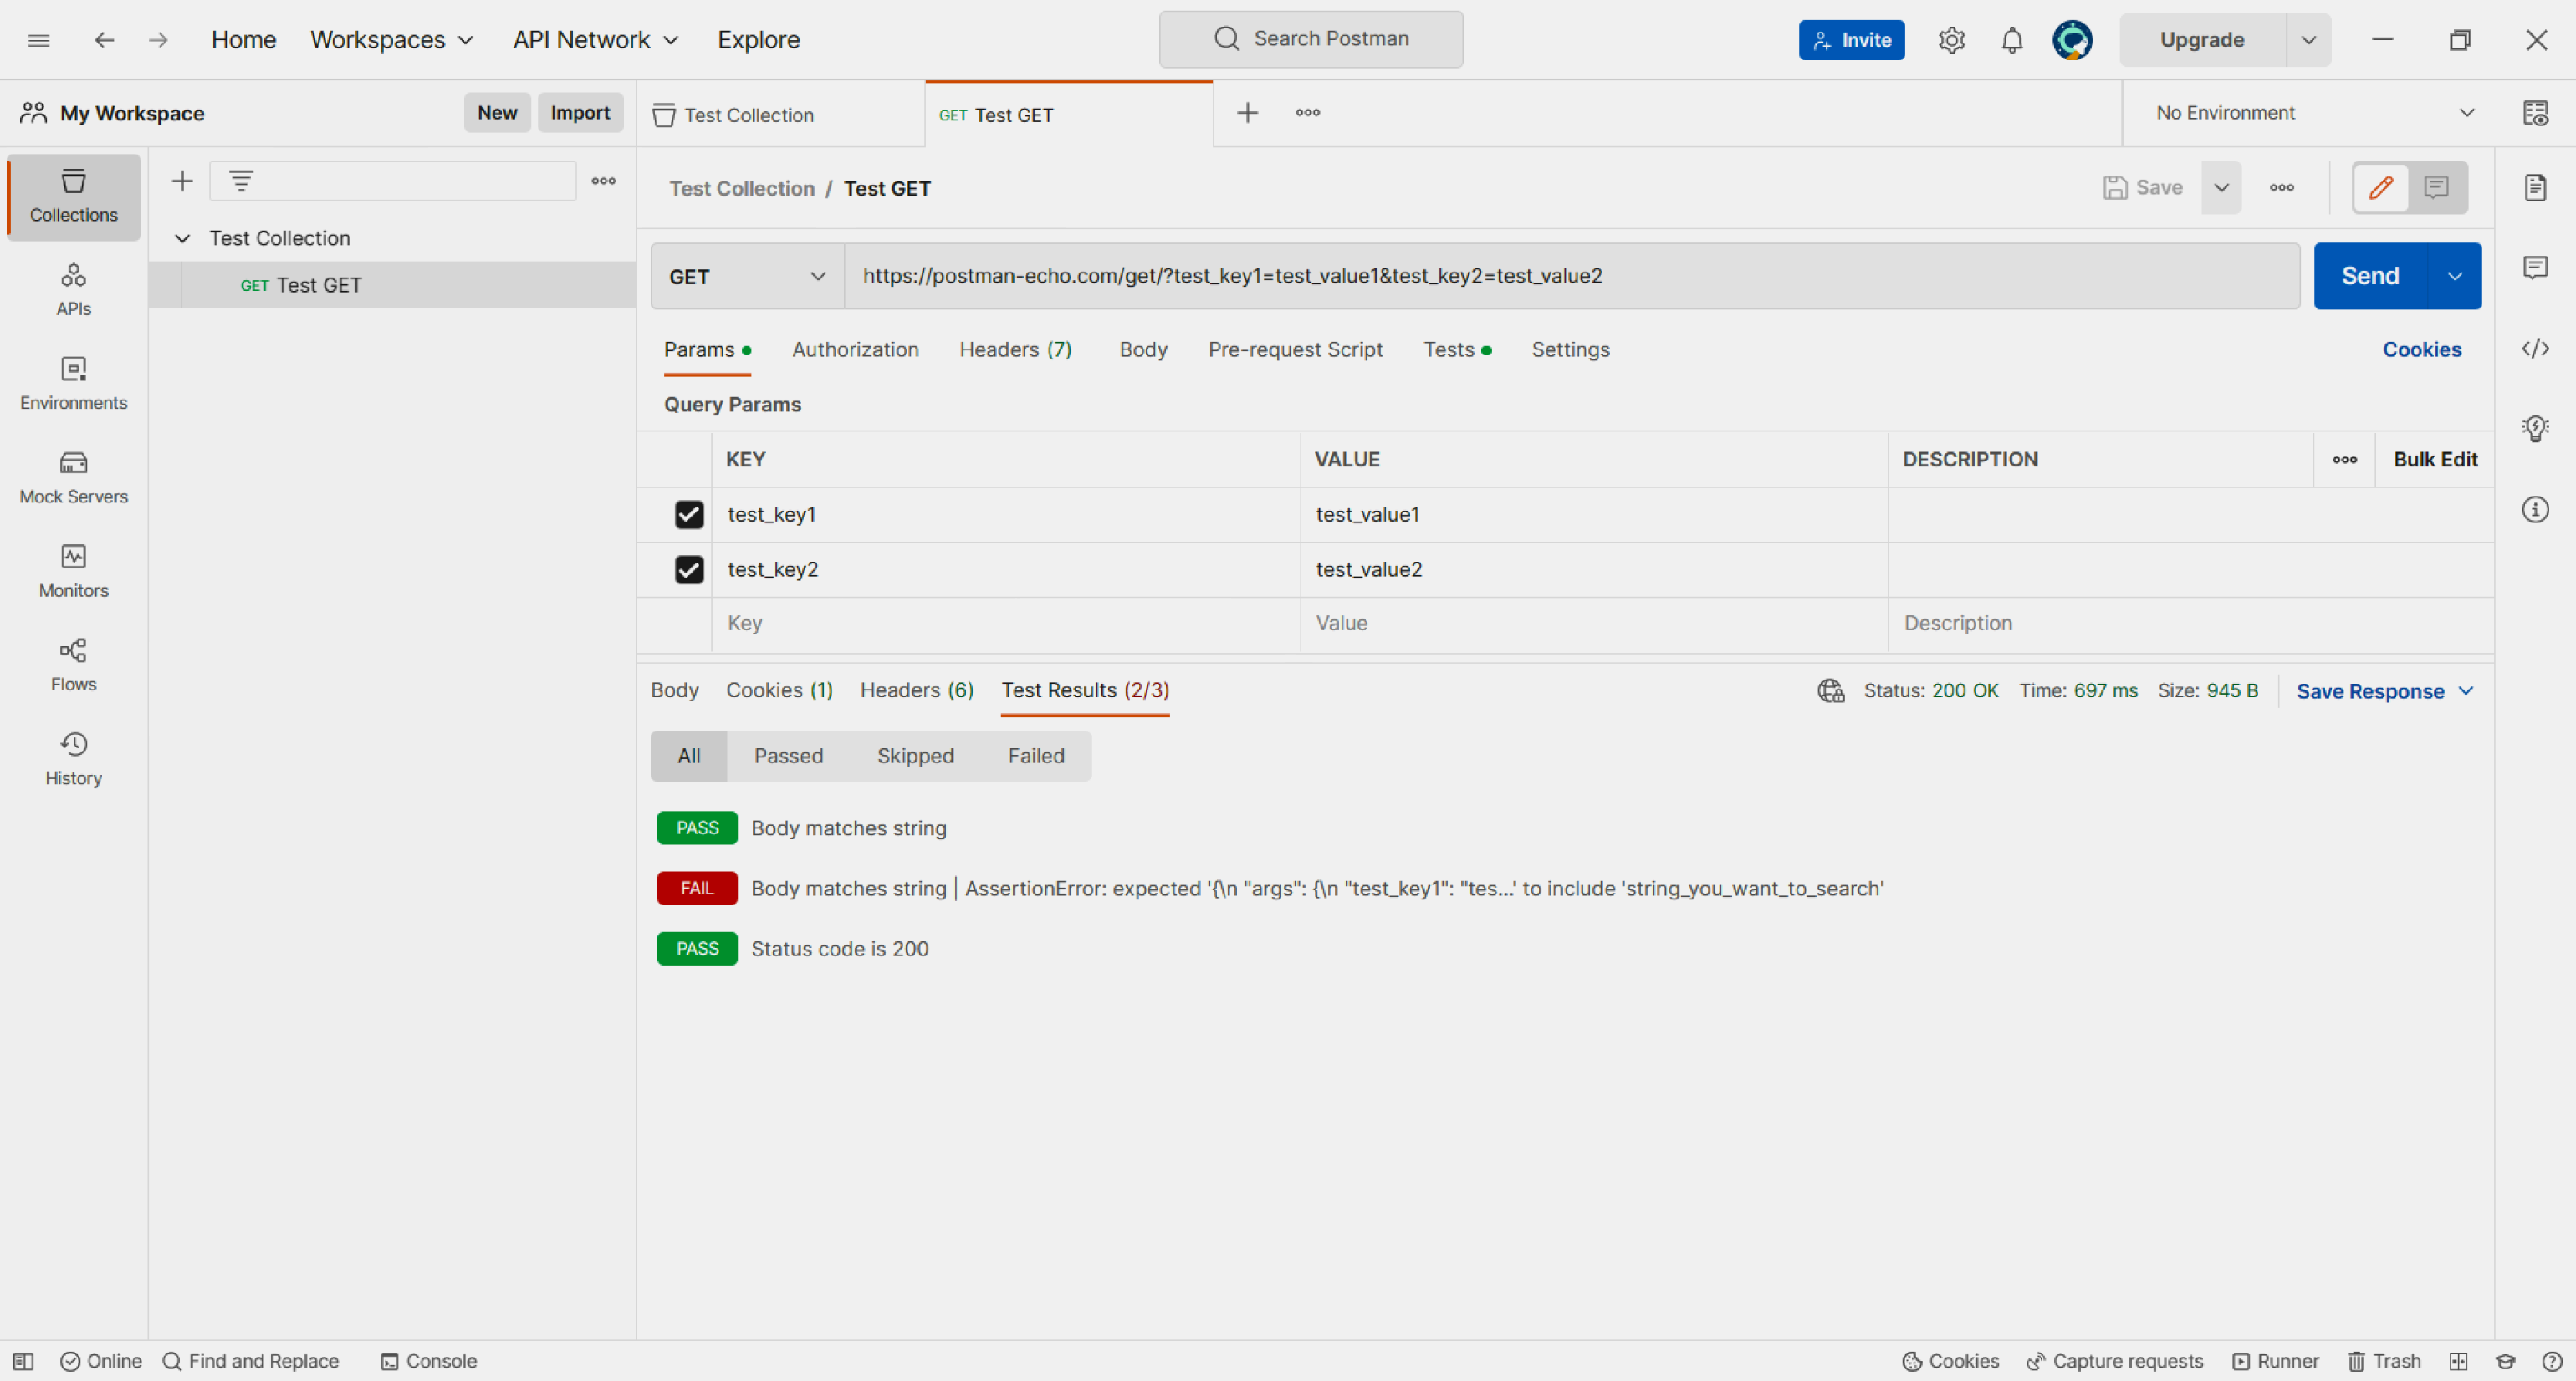The image size is (2576, 1381).
Task: Open the Mock Servers sidebar icon
Action: click(73, 476)
